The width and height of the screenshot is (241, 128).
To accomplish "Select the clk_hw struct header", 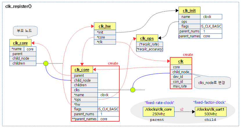I will (105, 26).
